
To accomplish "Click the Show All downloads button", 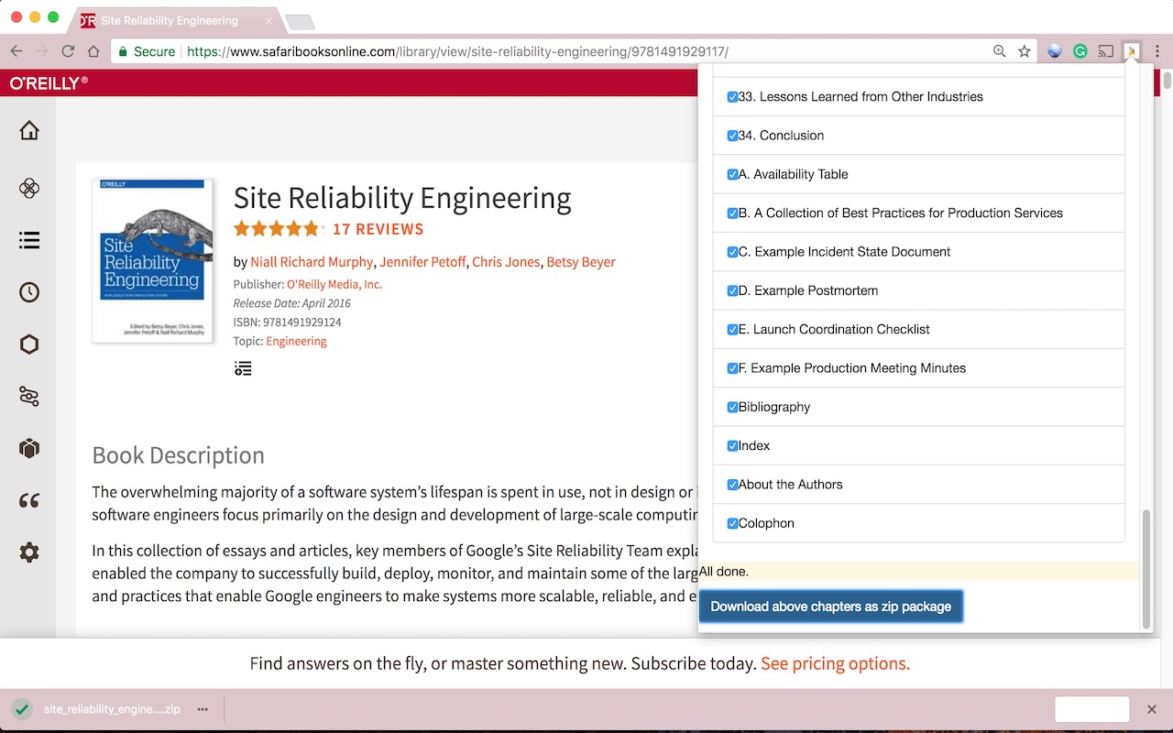I will point(1091,709).
